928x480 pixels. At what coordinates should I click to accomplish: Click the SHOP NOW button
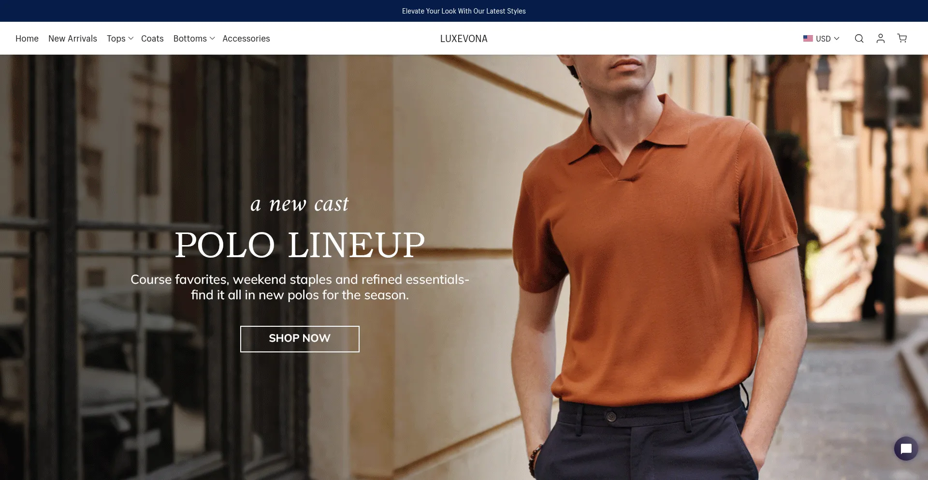(x=300, y=339)
